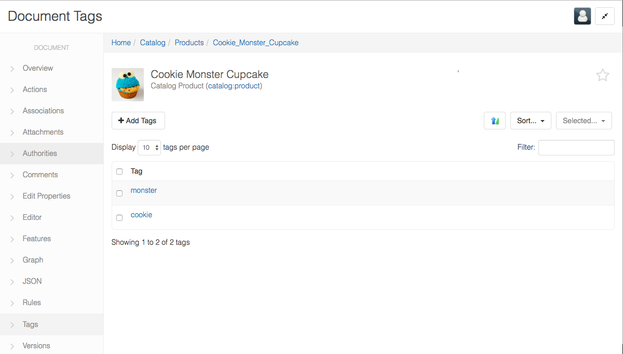Click the user profile avatar icon
The height and width of the screenshot is (354, 623).
tap(582, 16)
